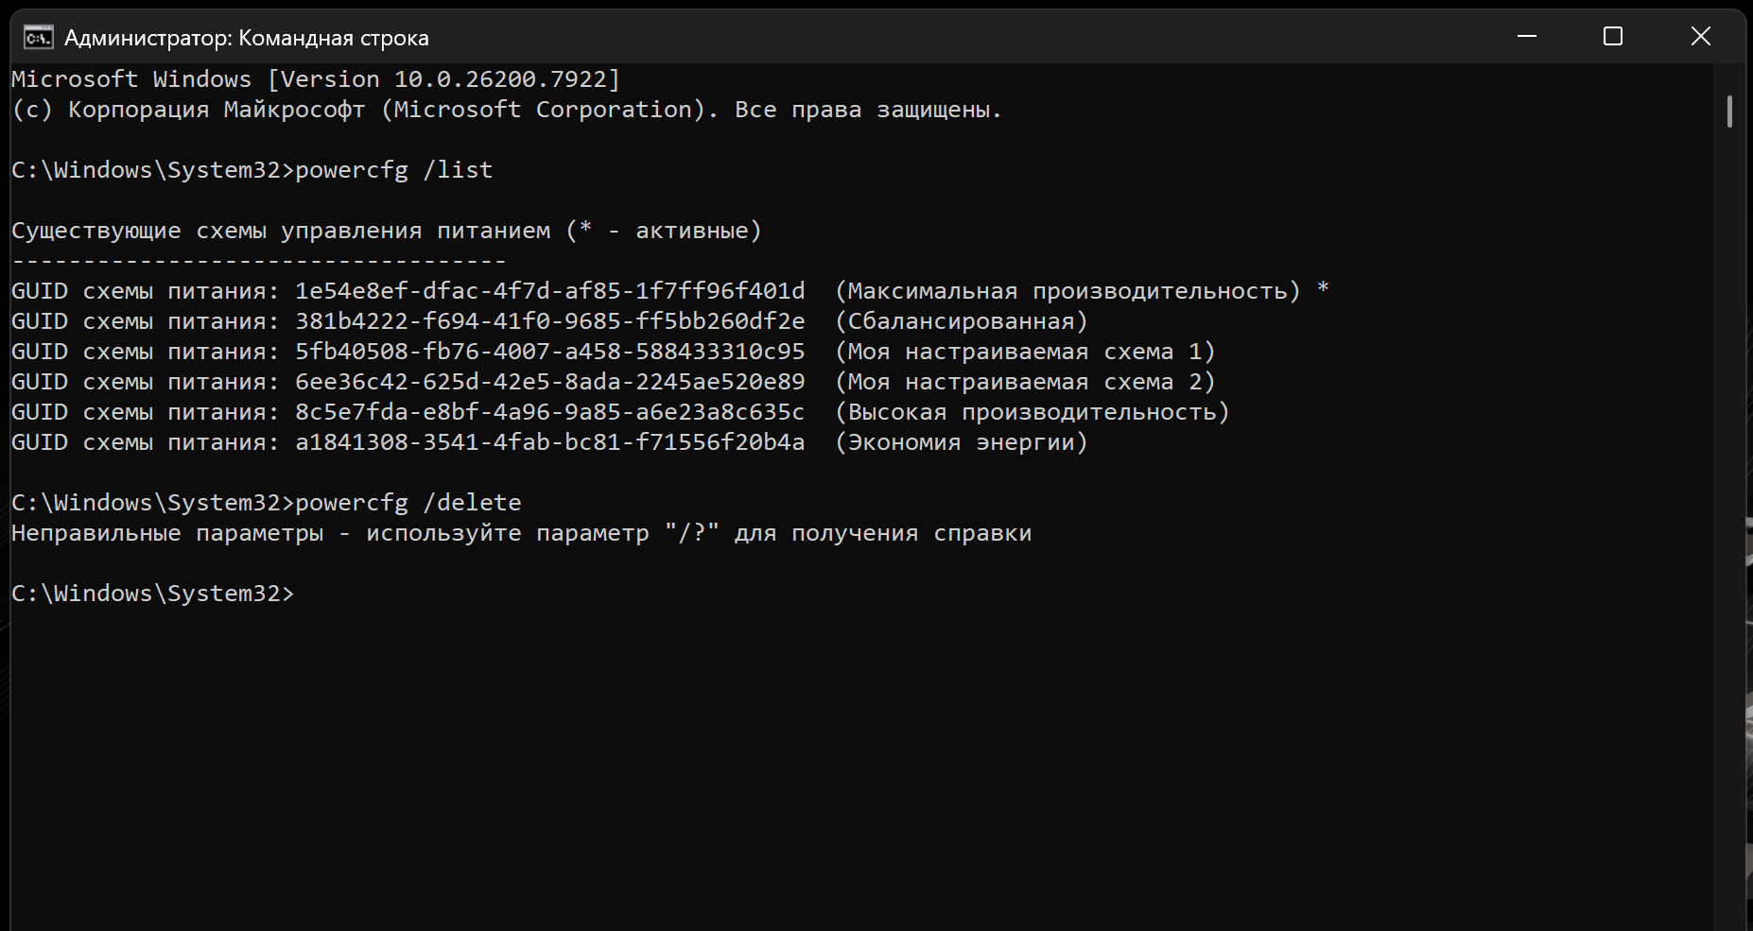
Task: Click the GUID starting with a1841308
Action: click(x=549, y=442)
